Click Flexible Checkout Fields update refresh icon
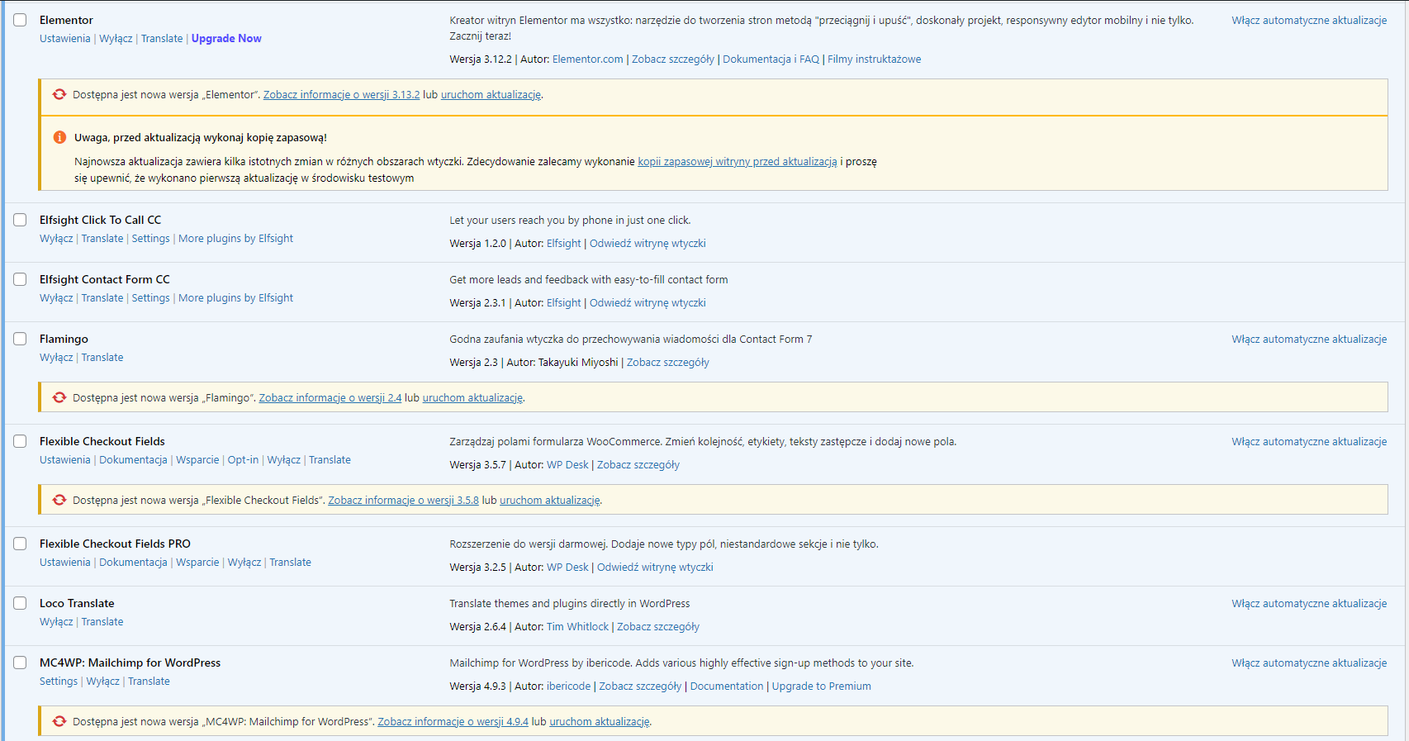 click(x=59, y=500)
